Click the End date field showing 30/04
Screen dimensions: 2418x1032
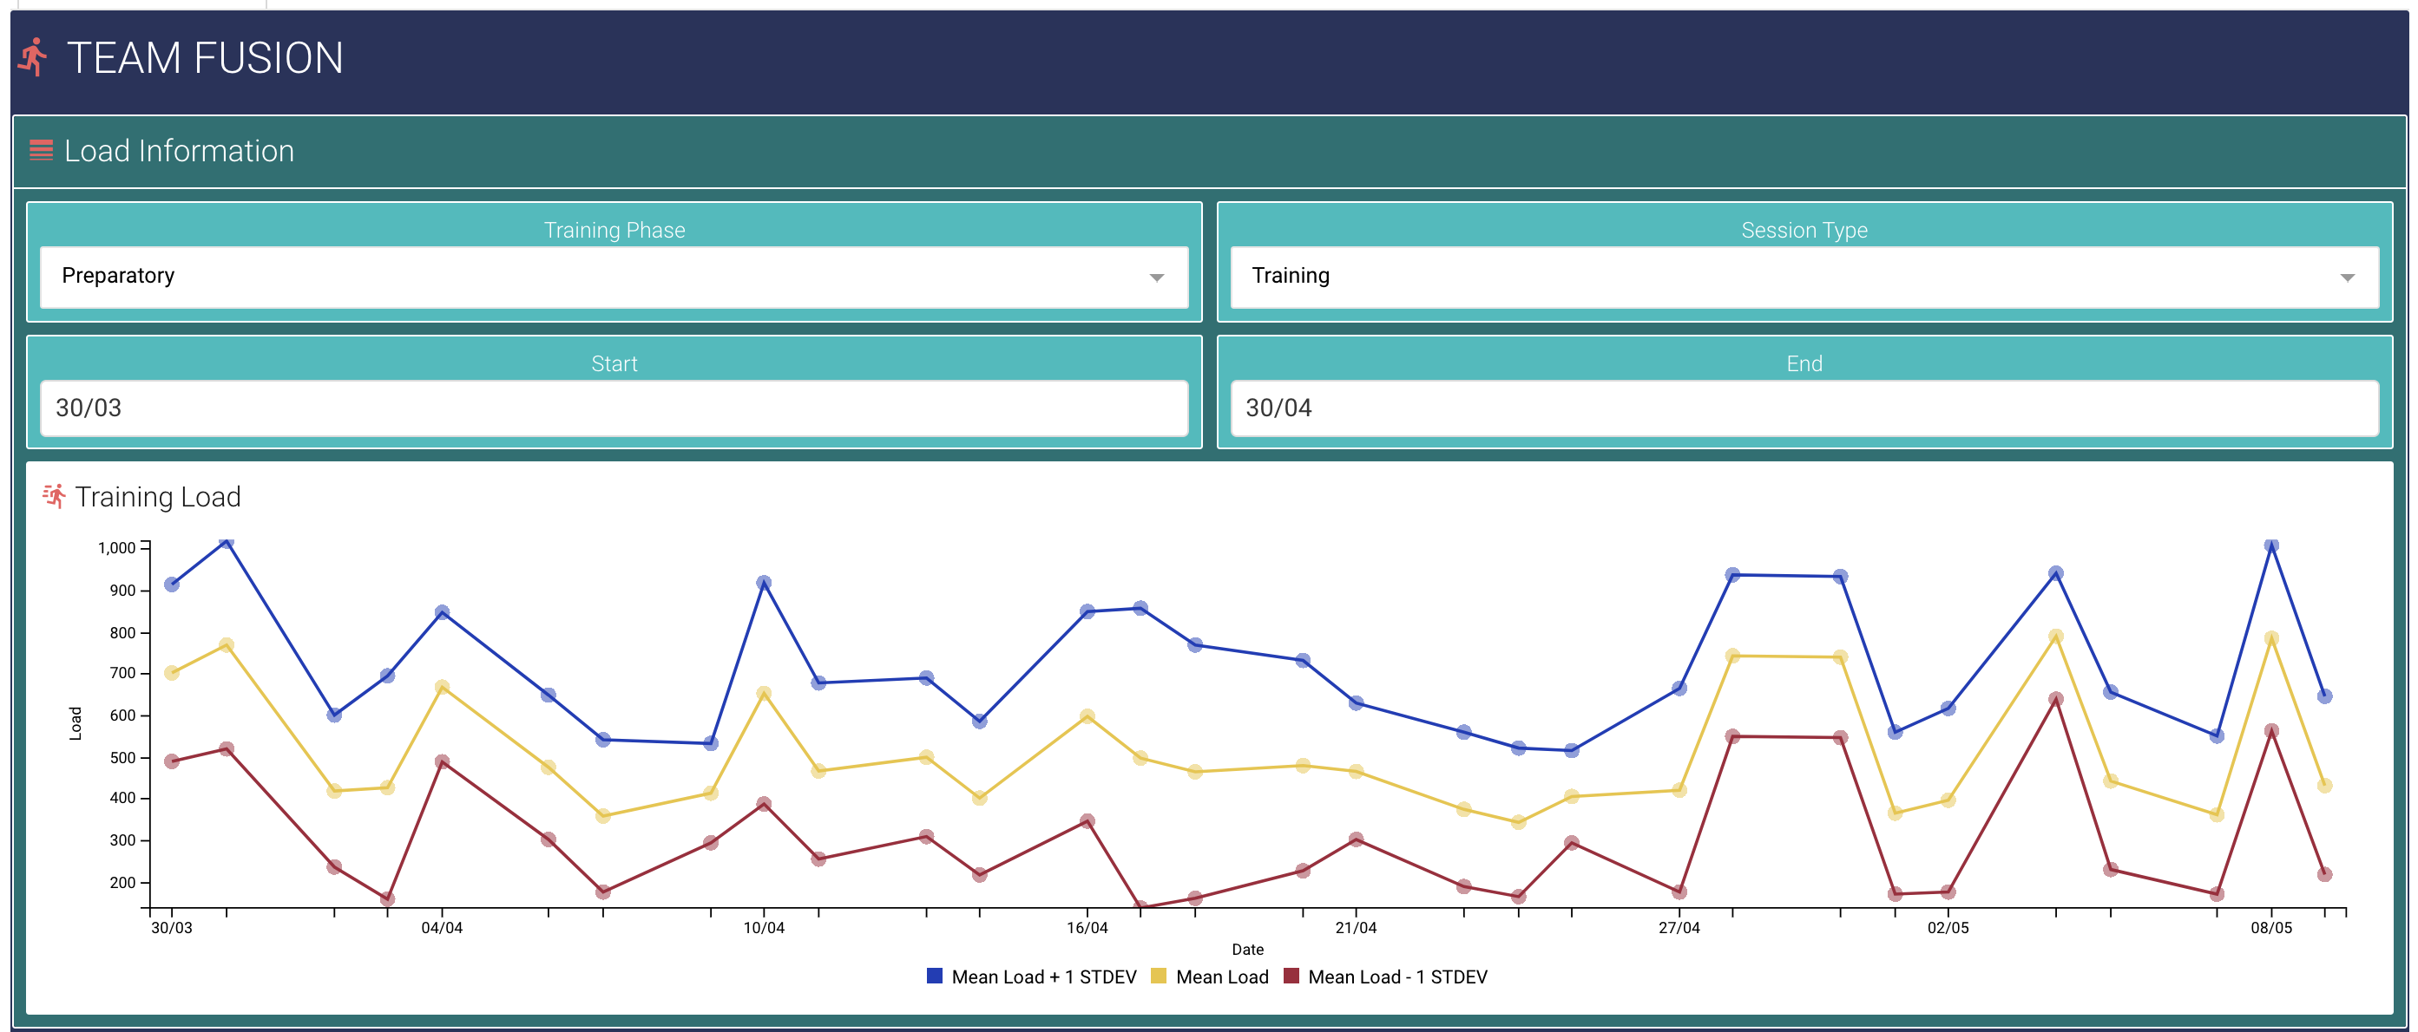pos(1804,408)
